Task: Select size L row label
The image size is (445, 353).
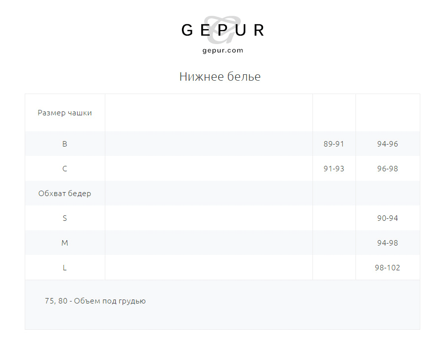Action: 65,268
